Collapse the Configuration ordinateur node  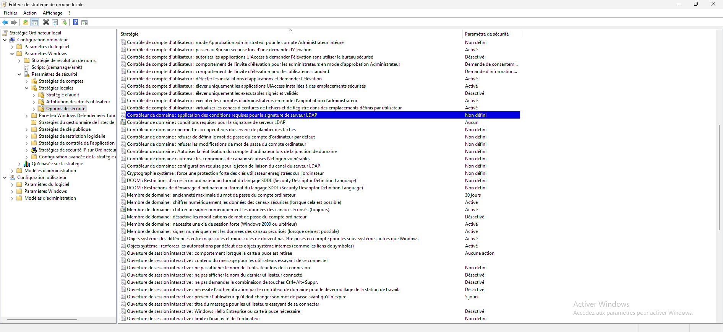(5, 40)
